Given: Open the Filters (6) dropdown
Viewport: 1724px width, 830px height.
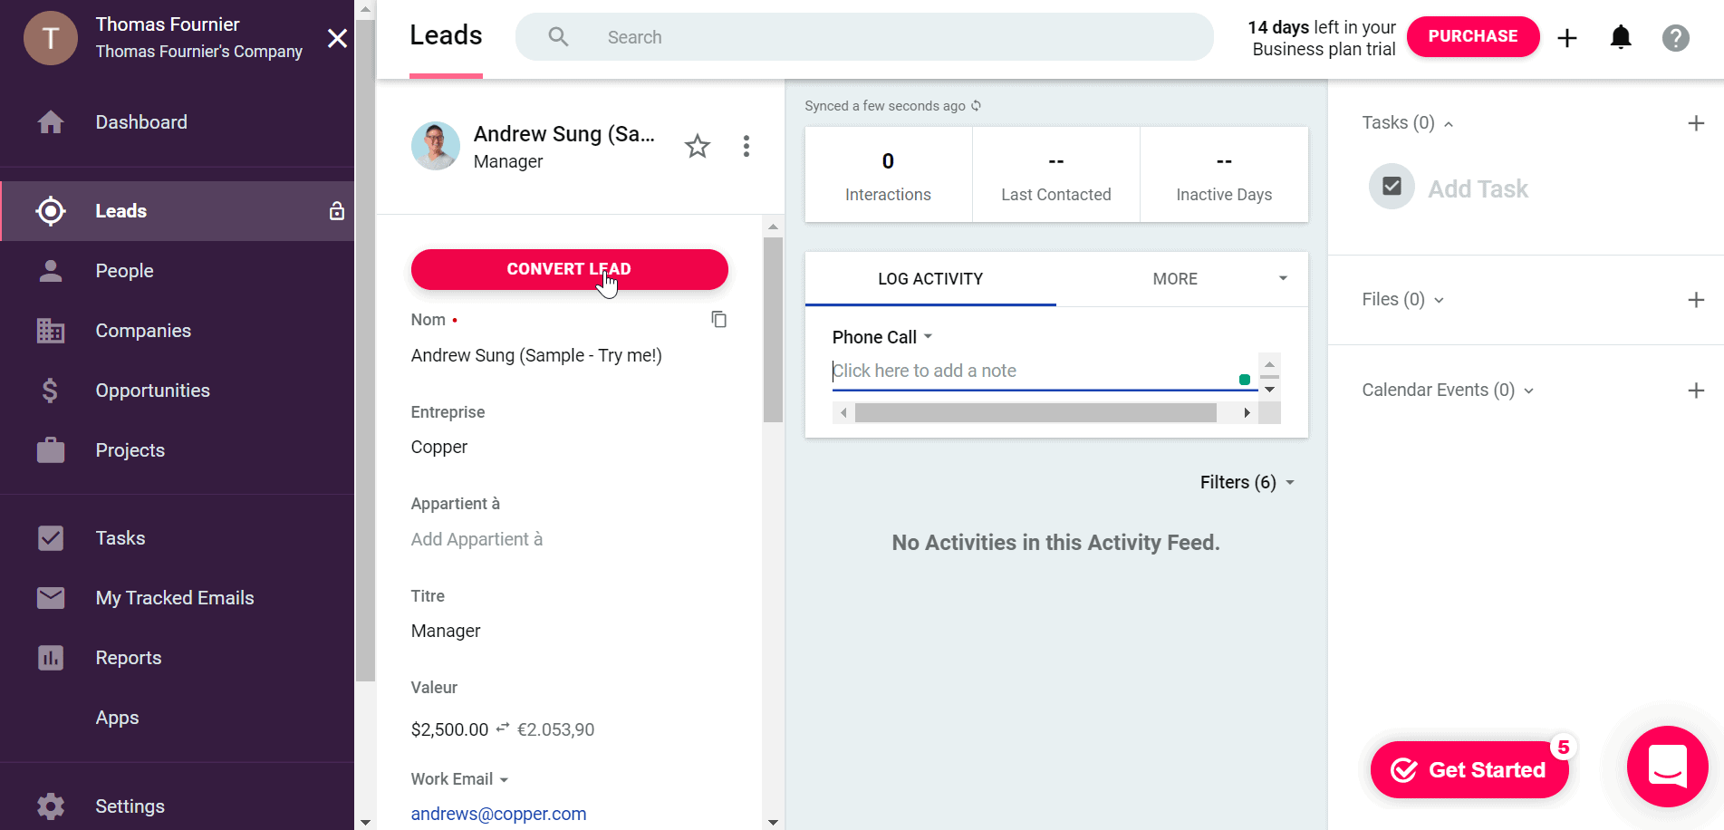Looking at the screenshot, I should [x=1247, y=482].
